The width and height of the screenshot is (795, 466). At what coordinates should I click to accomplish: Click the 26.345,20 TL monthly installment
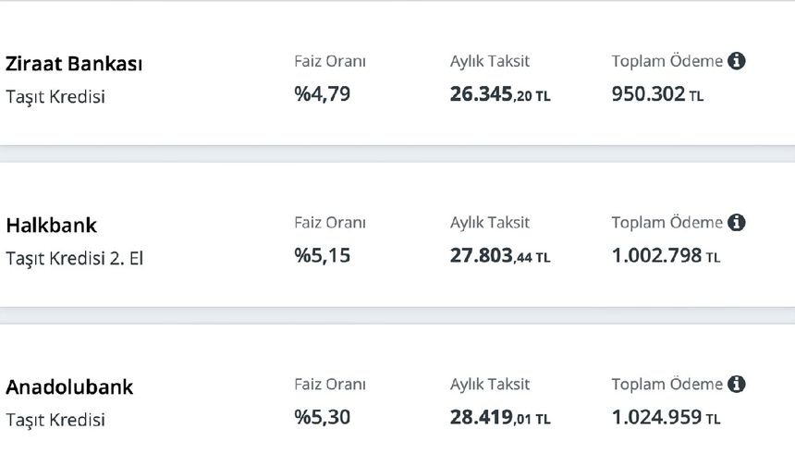tap(500, 94)
